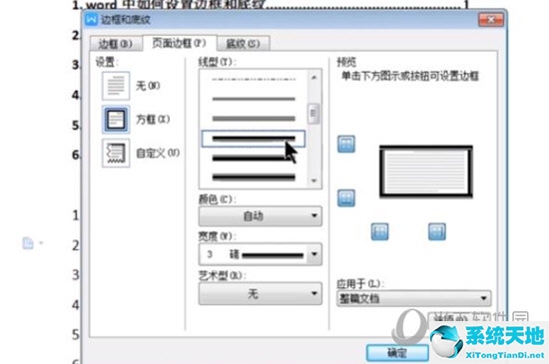This screenshot has width=549, height=364.
Task: Choose the second gray solid line style
Action: point(254,119)
